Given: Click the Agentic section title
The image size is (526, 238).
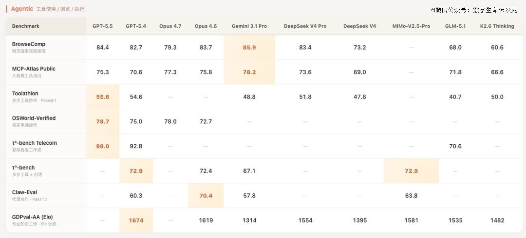Looking at the screenshot, I should (22, 9).
